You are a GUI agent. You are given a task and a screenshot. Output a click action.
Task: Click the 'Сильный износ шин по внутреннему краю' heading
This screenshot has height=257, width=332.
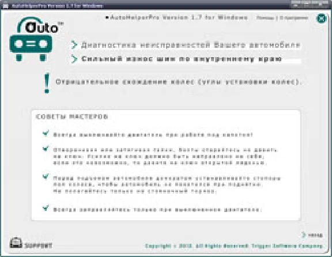[182, 59]
